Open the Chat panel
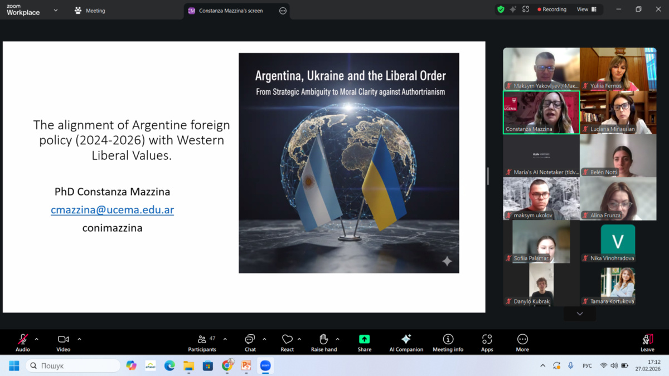669x376 pixels. [x=250, y=343]
